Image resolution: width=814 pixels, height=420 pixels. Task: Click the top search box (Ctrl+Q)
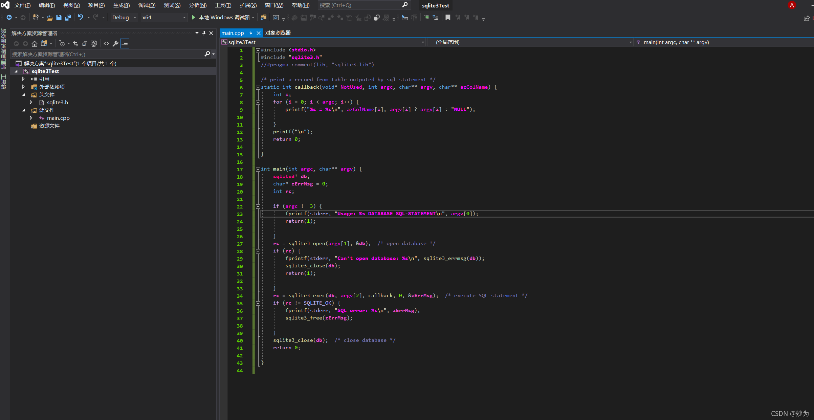[x=364, y=5]
